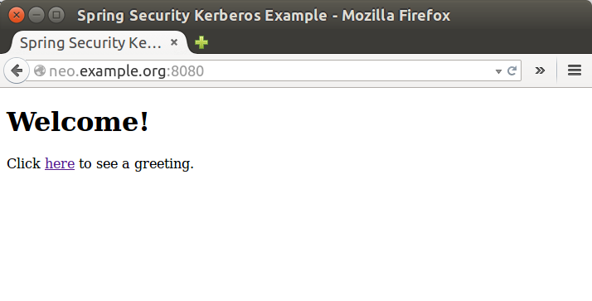The width and height of the screenshot is (592, 301).
Task: Click the window title bar text
Action: [264, 16]
